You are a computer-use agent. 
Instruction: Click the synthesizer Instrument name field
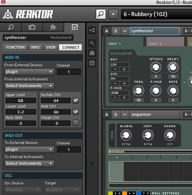(38, 38)
